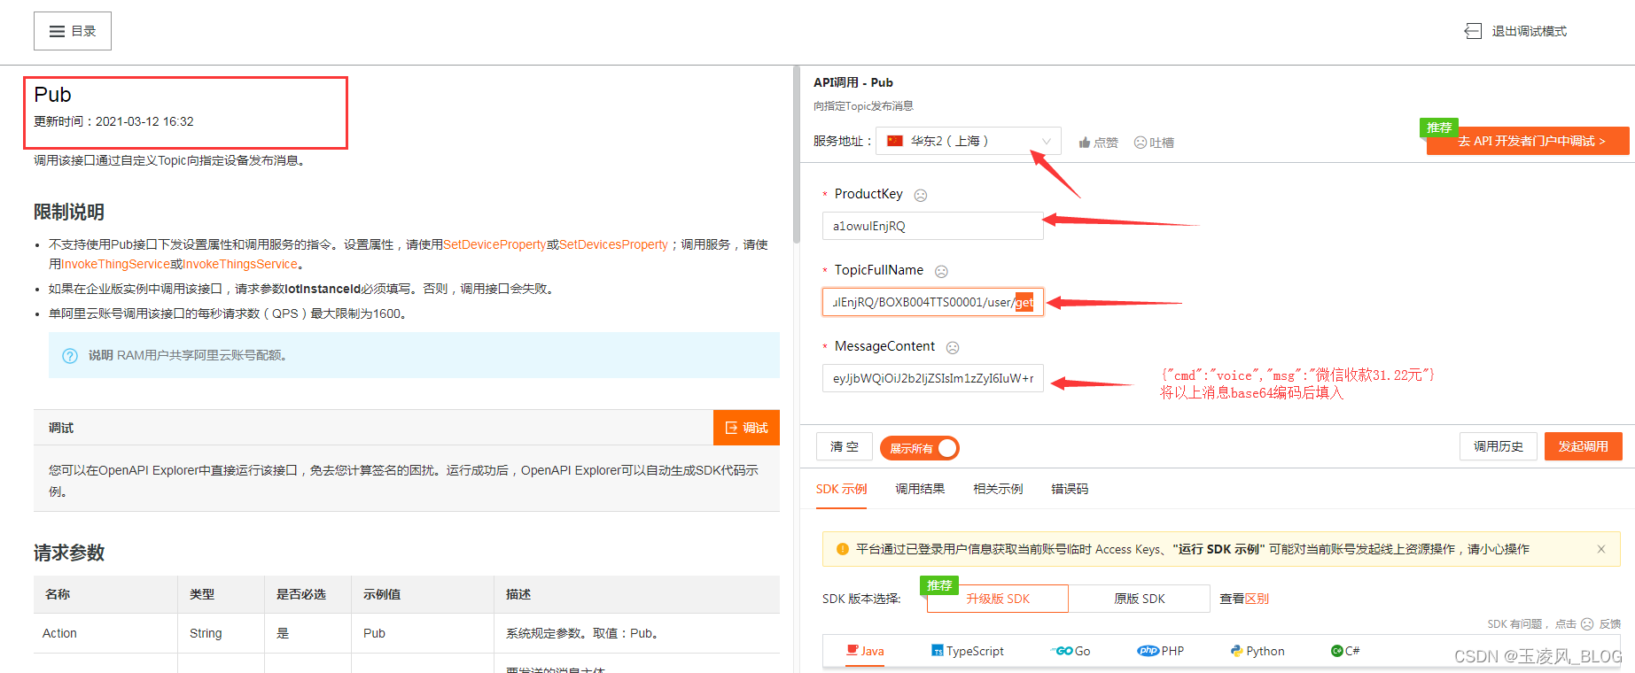Expand the 服务地址 region dropdown
Image resolution: width=1635 pixels, height=673 pixels.
coord(968,142)
